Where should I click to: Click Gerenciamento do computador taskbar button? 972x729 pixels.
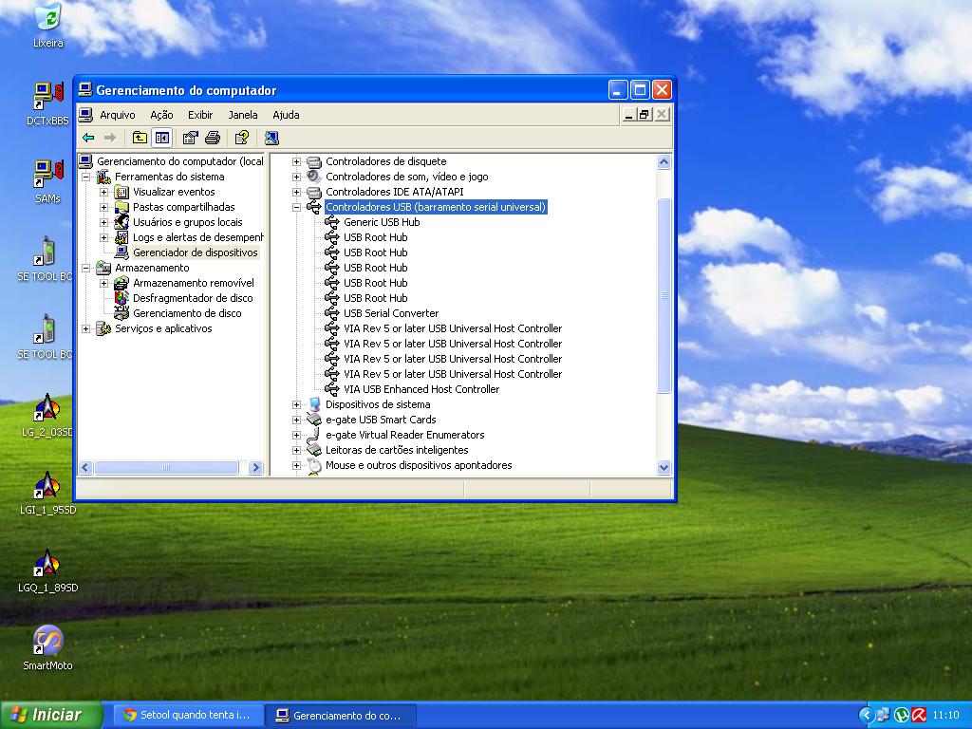point(341,716)
